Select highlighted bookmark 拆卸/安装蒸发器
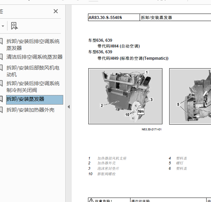This screenshot has height=202, width=211. click(35, 100)
